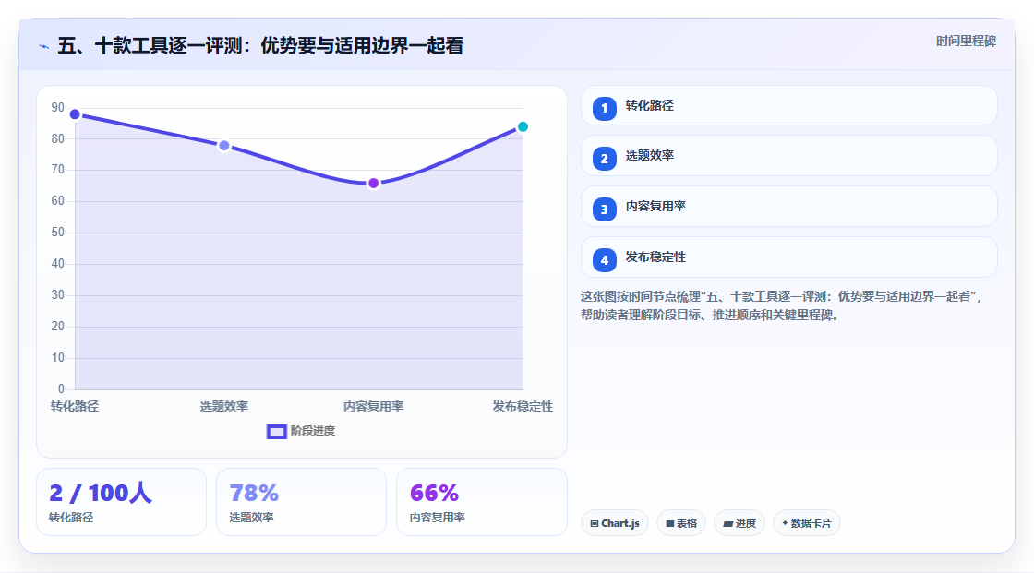Click y-axis value 0
Viewport: 1034px width, 573px height.
click(61, 389)
